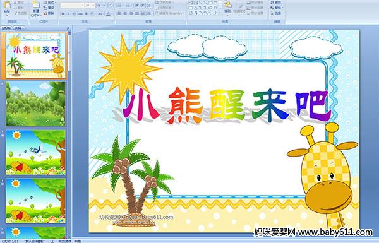Switch to the Slides (幻灯片) pane tab
The height and width of the screenshot is (243, 379).
tap(6, 28)
